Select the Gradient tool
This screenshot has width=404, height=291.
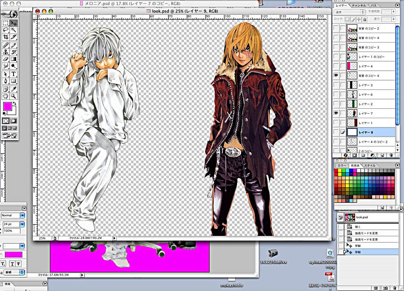click(x=13, y=59)
